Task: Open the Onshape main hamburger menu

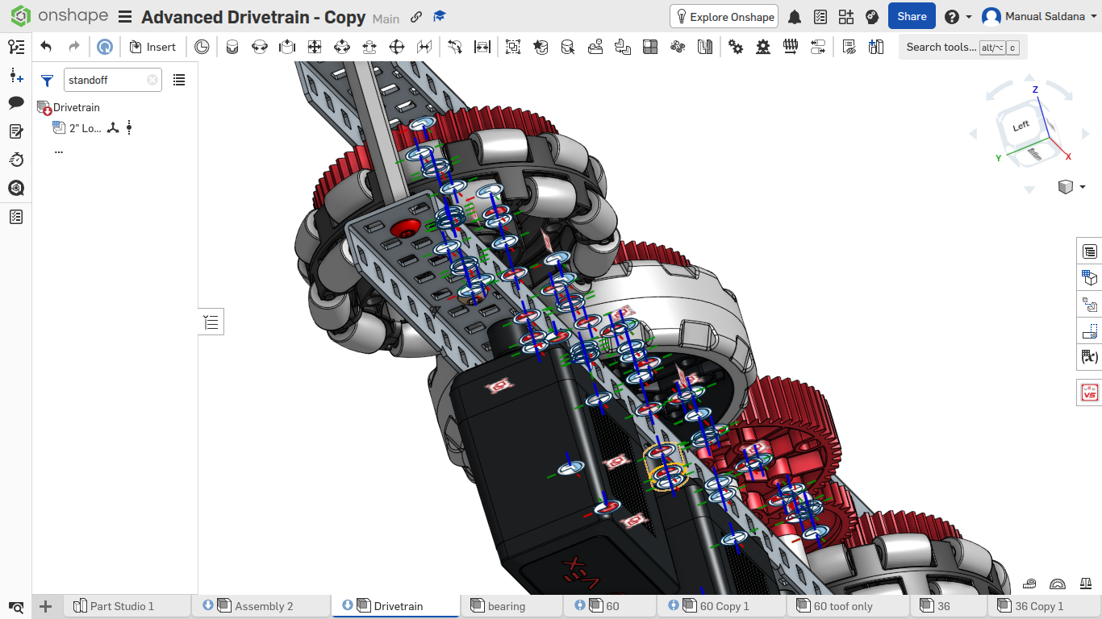Action: 125,17
